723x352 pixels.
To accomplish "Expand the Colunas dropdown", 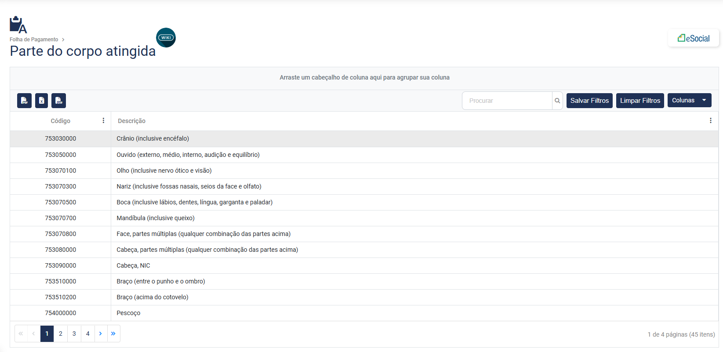I will (x=689, y=100).
